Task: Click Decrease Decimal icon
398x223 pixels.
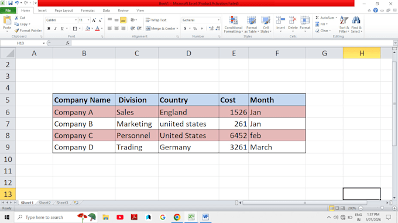Action: [x=218, y=29]
